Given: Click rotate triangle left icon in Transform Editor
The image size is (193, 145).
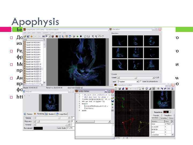Looking at the screenshot, I should pyautogui.click(x=162, y=89).
